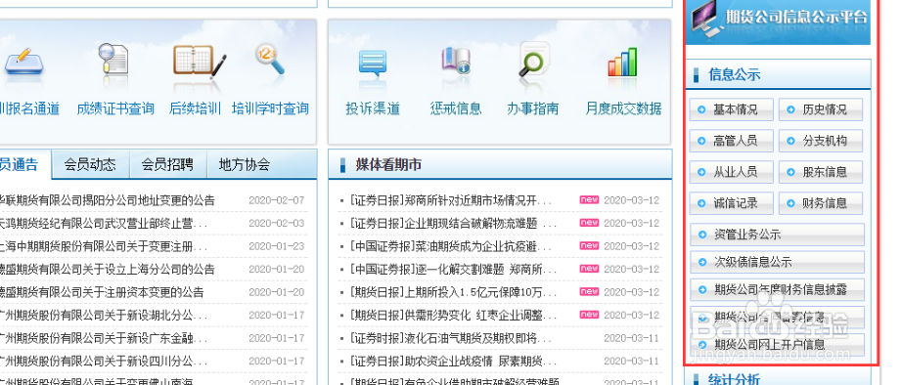Image resolution: width=901 pixels, height=385 pixels.
Task: Open the 后续培训 text link
Action: (x=195, y=108)
